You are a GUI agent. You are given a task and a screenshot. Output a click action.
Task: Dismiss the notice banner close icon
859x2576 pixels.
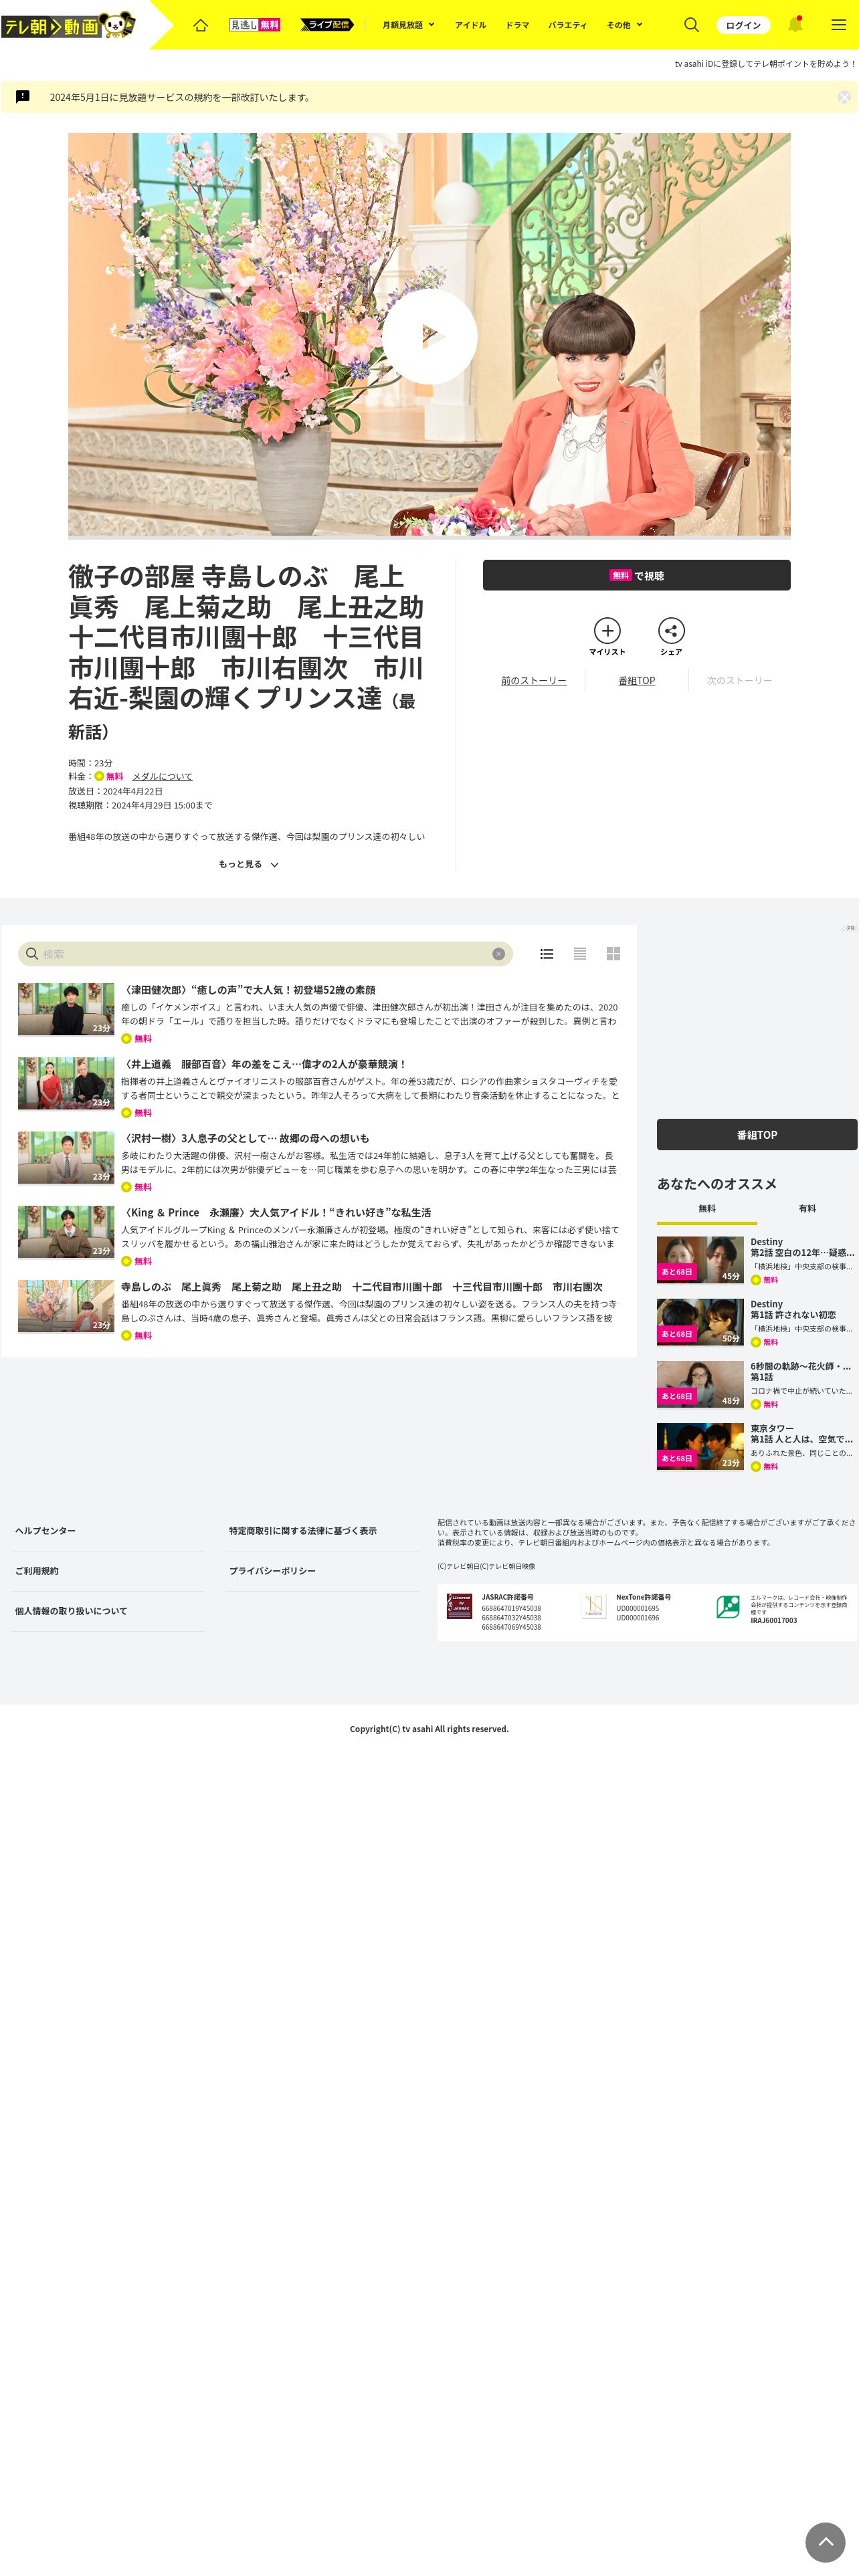(844, 97)
